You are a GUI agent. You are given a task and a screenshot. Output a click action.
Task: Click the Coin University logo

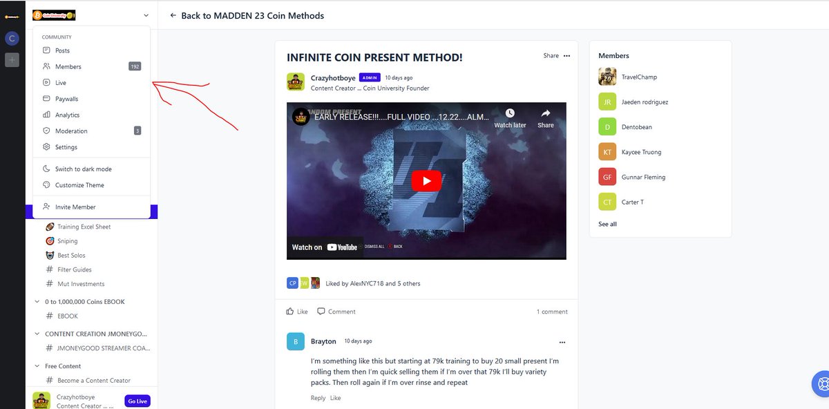pyautogui.click(x=54, y=15)
